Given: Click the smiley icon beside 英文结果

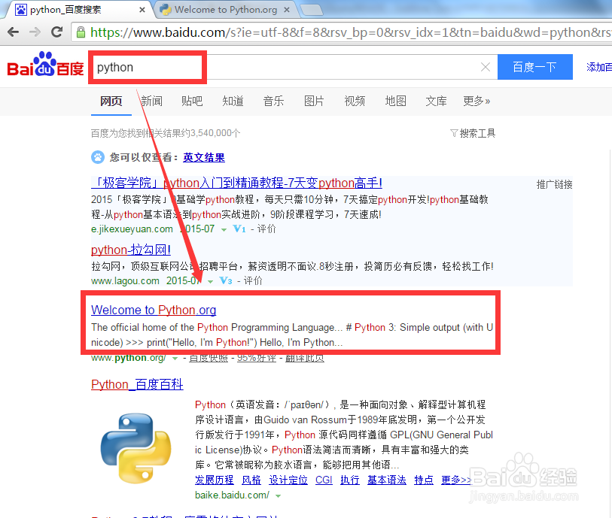Looking at the screenshot, I should 98,157.
